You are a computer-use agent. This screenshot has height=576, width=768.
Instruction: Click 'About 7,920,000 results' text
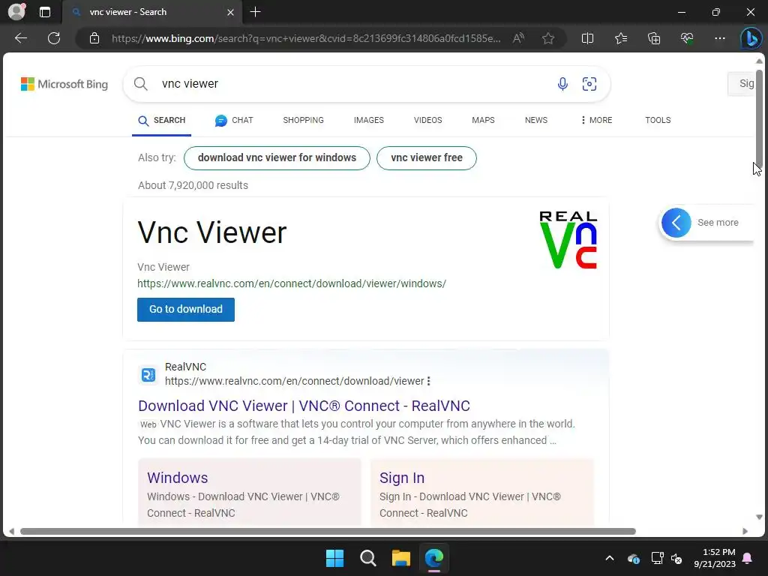(x=193, y=186)
